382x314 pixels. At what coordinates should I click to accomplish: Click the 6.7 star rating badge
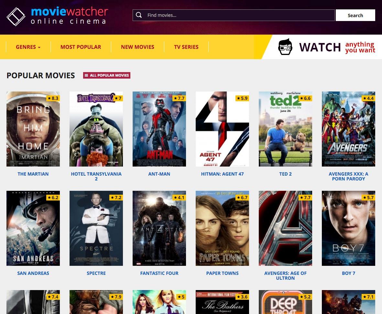[242, 198]
